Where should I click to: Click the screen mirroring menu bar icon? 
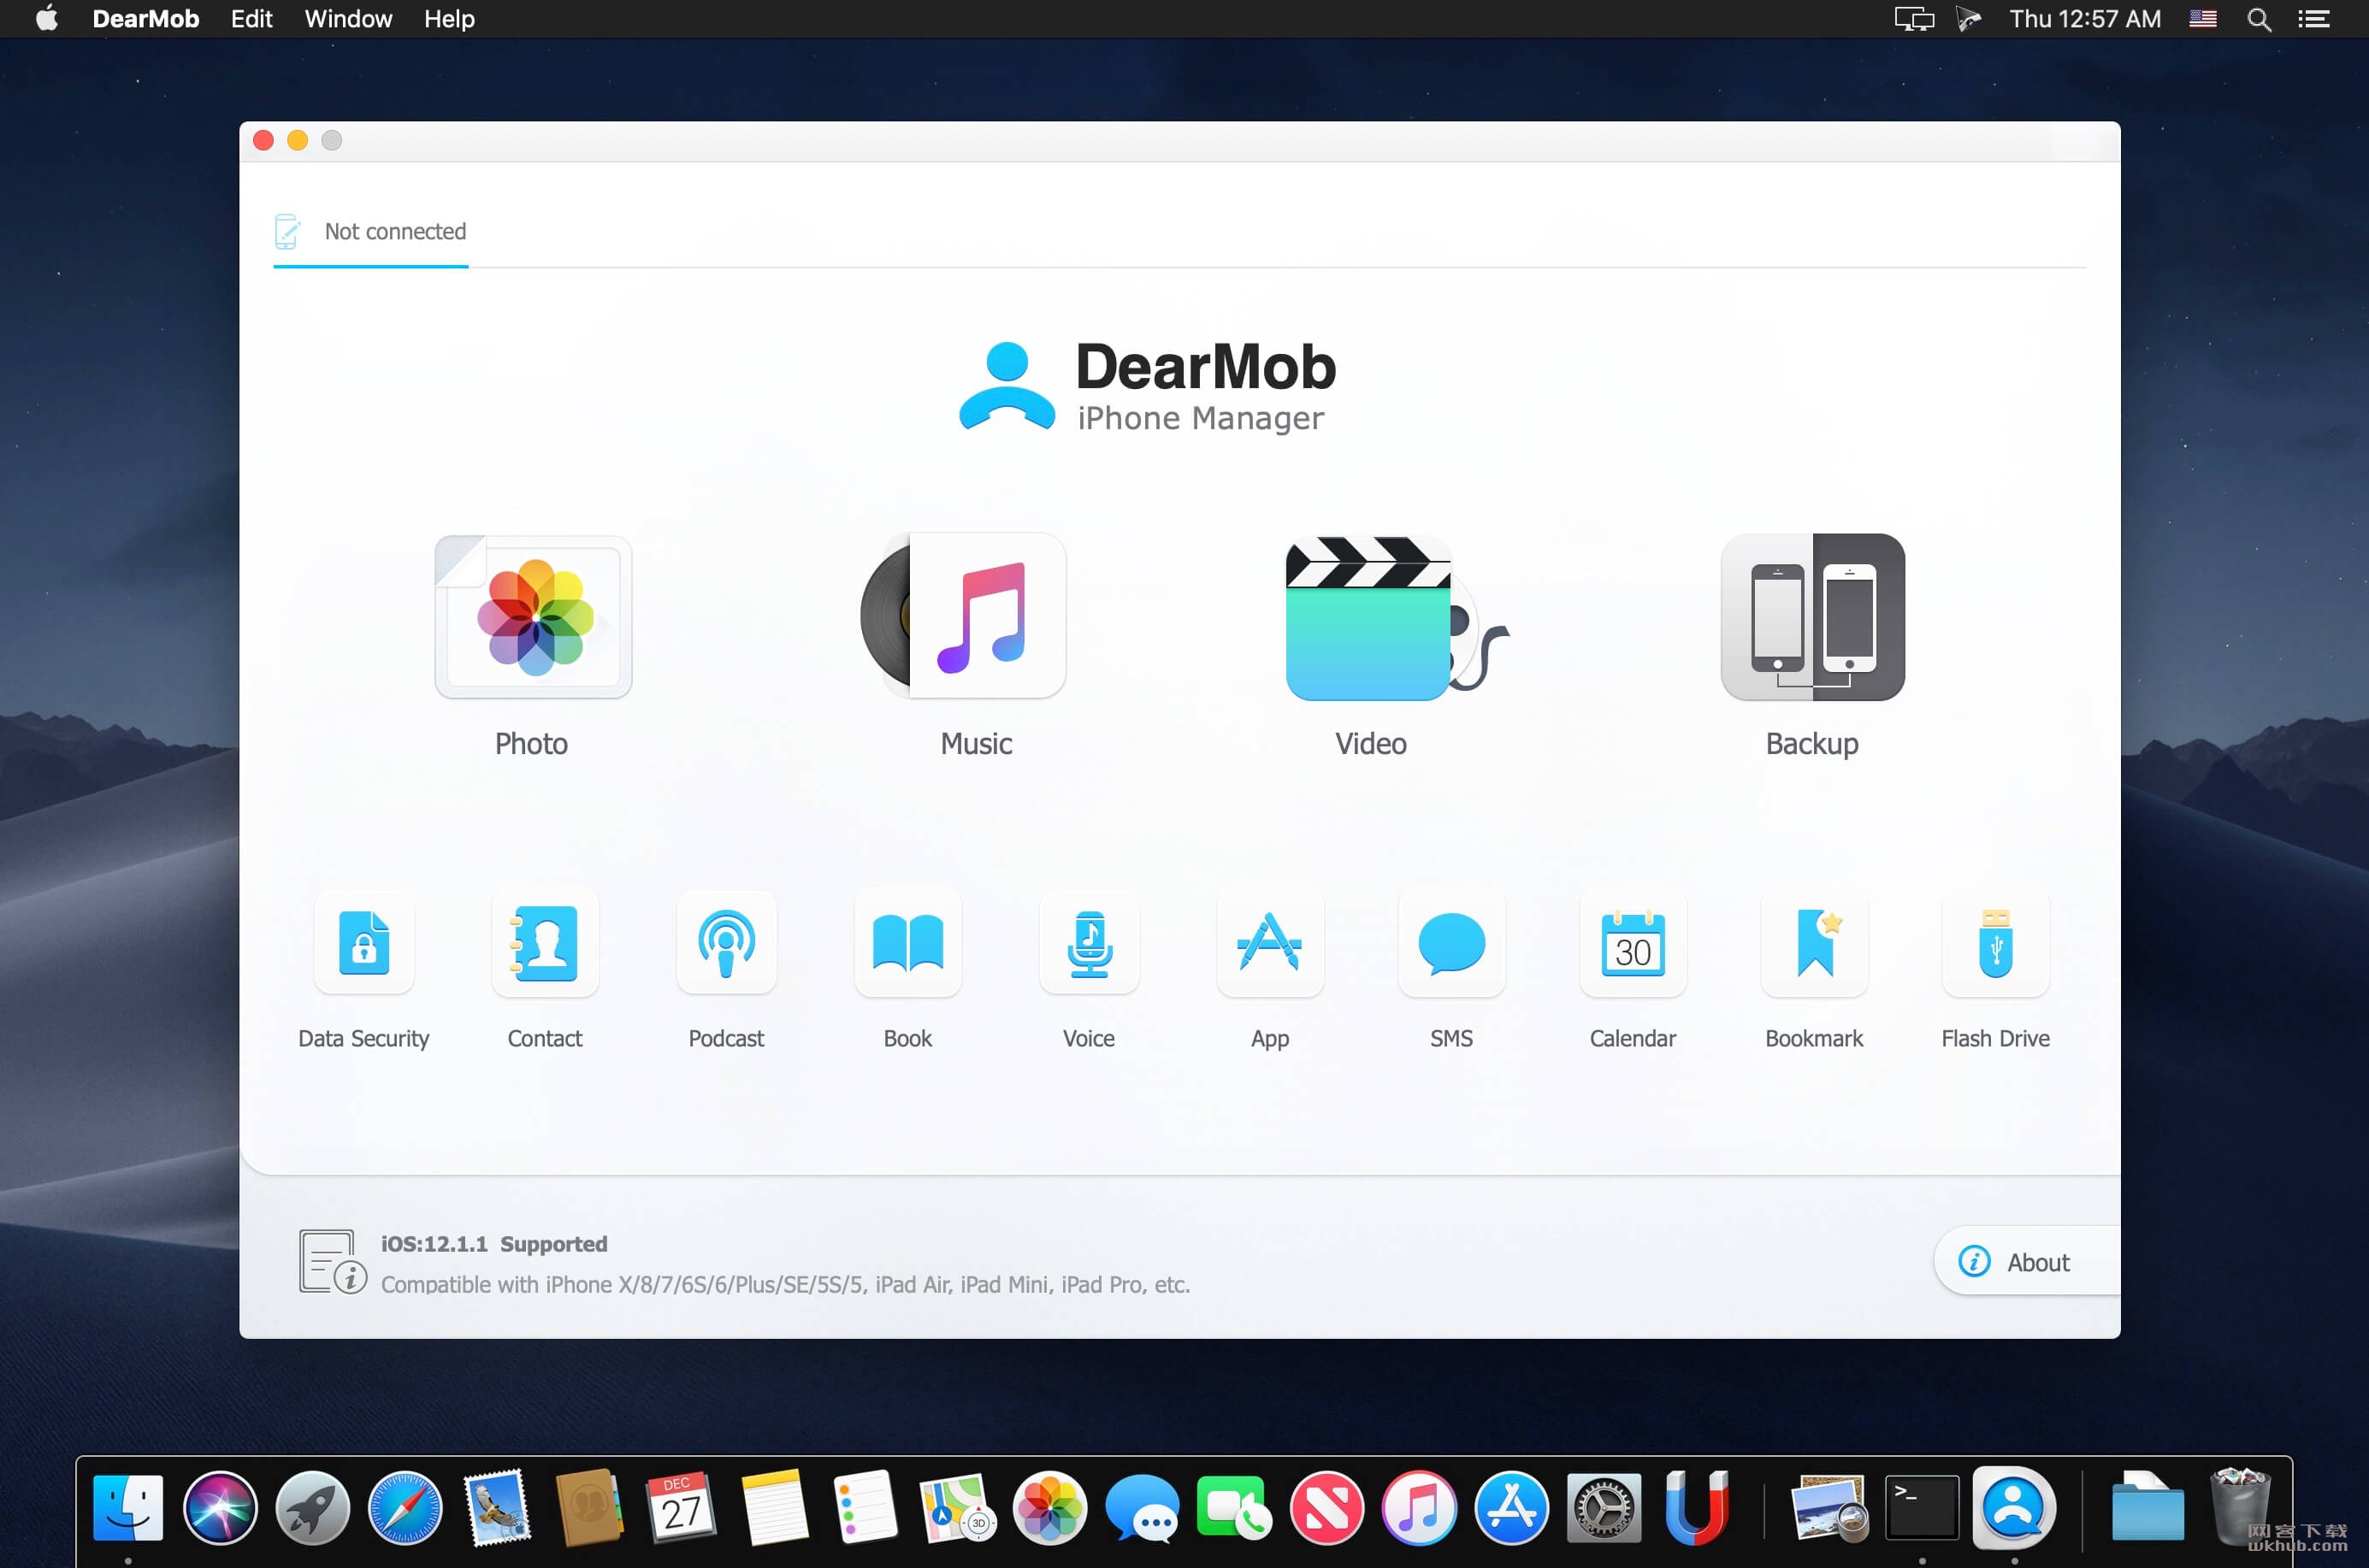point(1914,19)
